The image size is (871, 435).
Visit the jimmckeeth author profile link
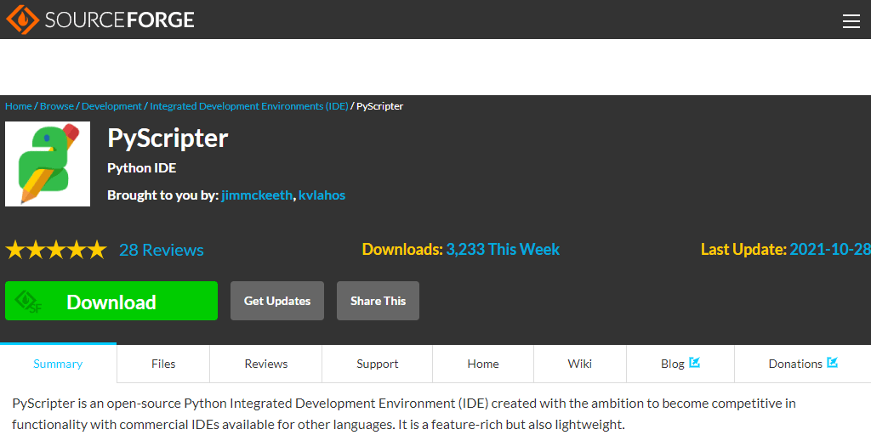(257, 195)
